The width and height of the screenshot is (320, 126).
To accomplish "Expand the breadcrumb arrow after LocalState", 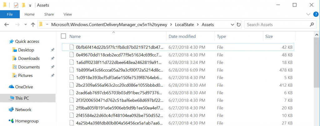I will (x=198, y=25).
